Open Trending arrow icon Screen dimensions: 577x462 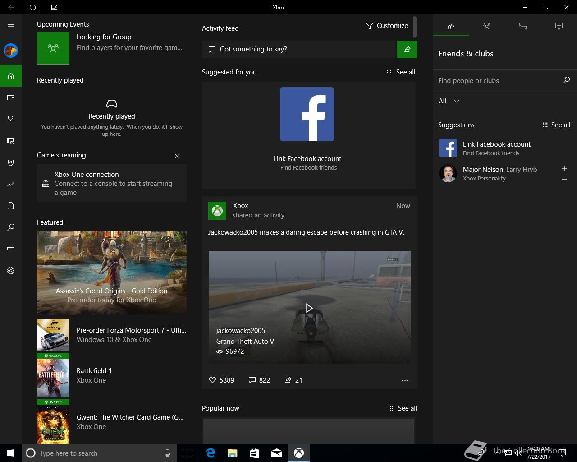tap(11, 184)
